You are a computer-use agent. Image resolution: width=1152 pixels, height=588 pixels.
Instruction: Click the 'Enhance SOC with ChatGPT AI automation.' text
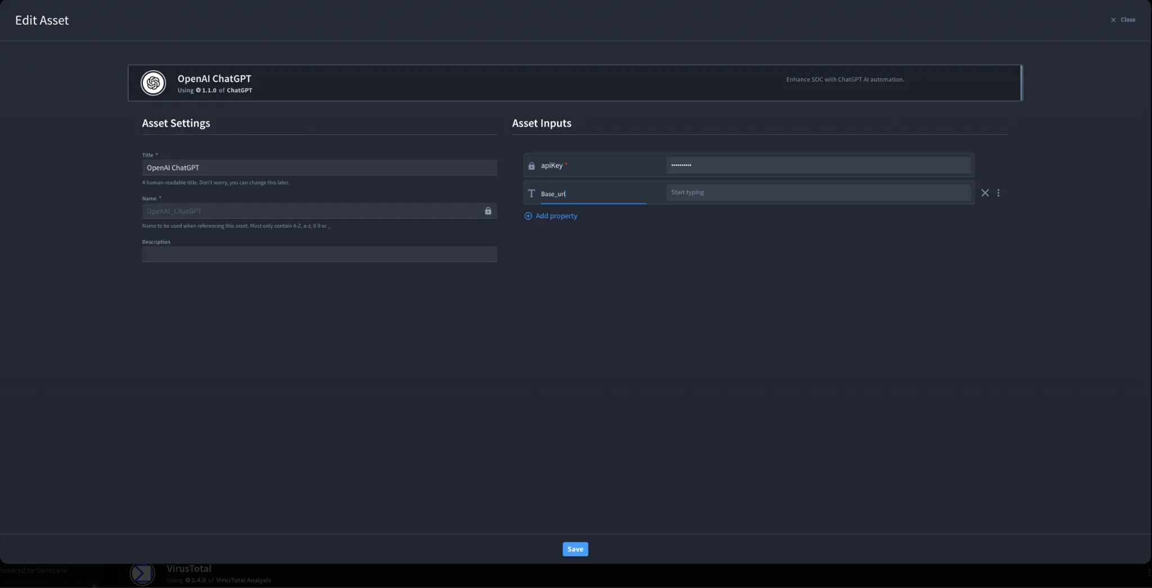845,79
